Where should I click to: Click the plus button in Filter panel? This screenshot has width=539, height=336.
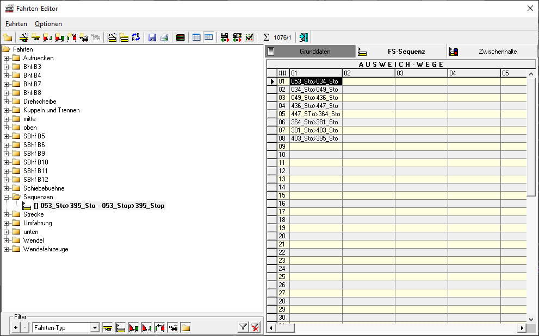pos(16,327)
